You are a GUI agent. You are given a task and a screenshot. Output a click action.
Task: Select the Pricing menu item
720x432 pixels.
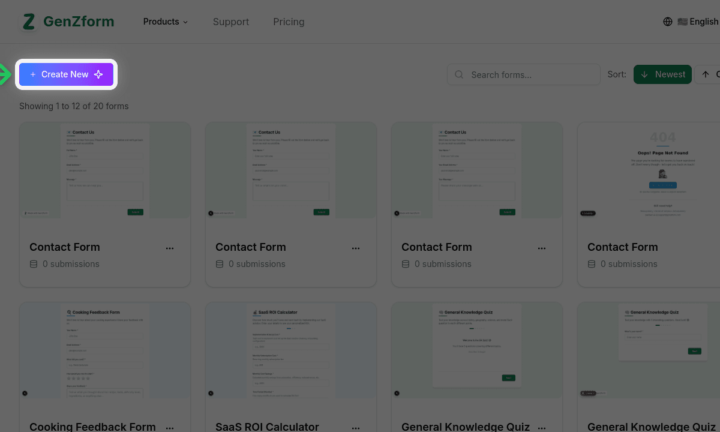click(289, 22)
